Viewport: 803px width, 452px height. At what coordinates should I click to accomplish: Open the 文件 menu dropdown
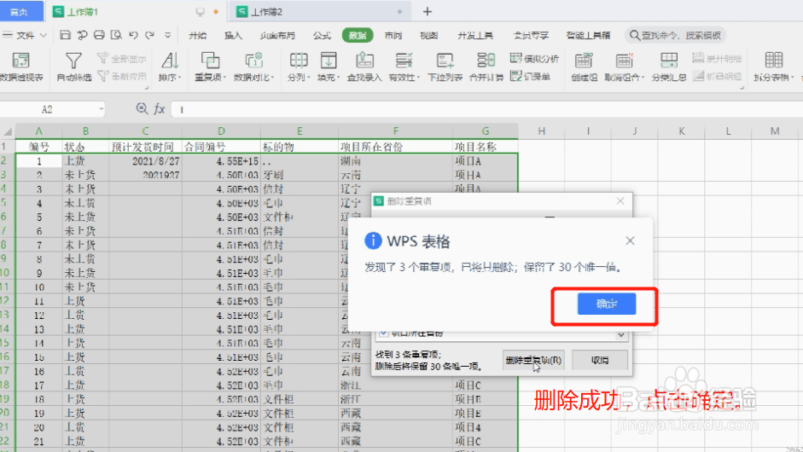pos(25,35)
